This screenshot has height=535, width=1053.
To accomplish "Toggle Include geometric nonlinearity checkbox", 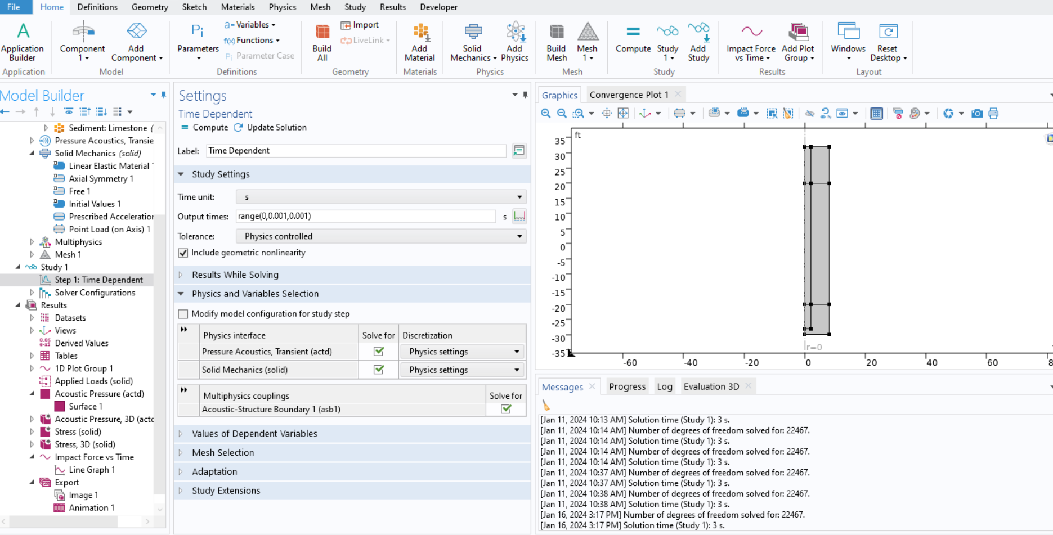I will click(x=183, y=253).
